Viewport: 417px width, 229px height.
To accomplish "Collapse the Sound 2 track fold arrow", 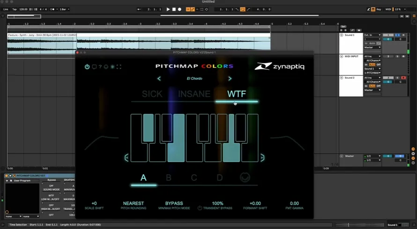I will (x=342, y=78).
